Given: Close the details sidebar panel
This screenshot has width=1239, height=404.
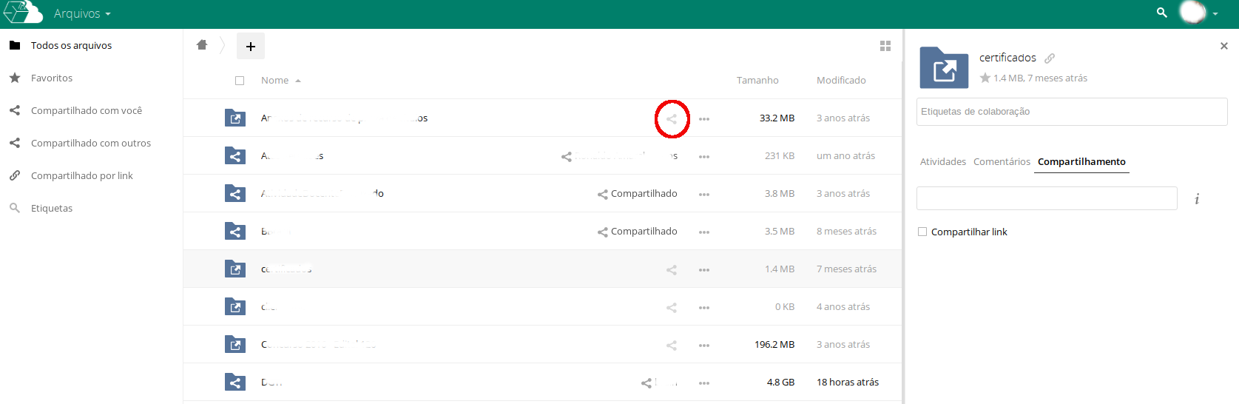Looking at the screenshot, I should coord(1223,46).
